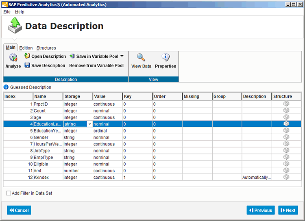
Task: Click structure icon in JobType row
Action: pos(286,150)
